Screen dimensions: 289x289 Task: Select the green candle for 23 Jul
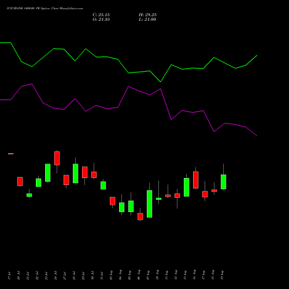pyautogui.click(x=48, y=173)
